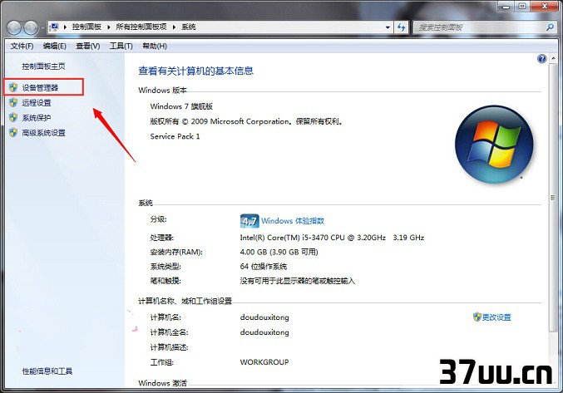Select 控制面板 breadcrumb in address bar
This screenshot has height=393, width=563.
click(86, 27)
